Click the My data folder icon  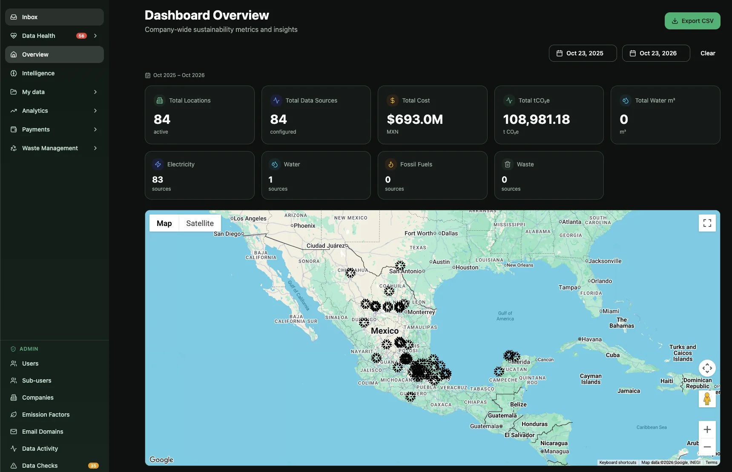14,92
